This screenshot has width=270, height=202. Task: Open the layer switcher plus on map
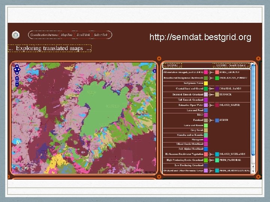[154, 71]
